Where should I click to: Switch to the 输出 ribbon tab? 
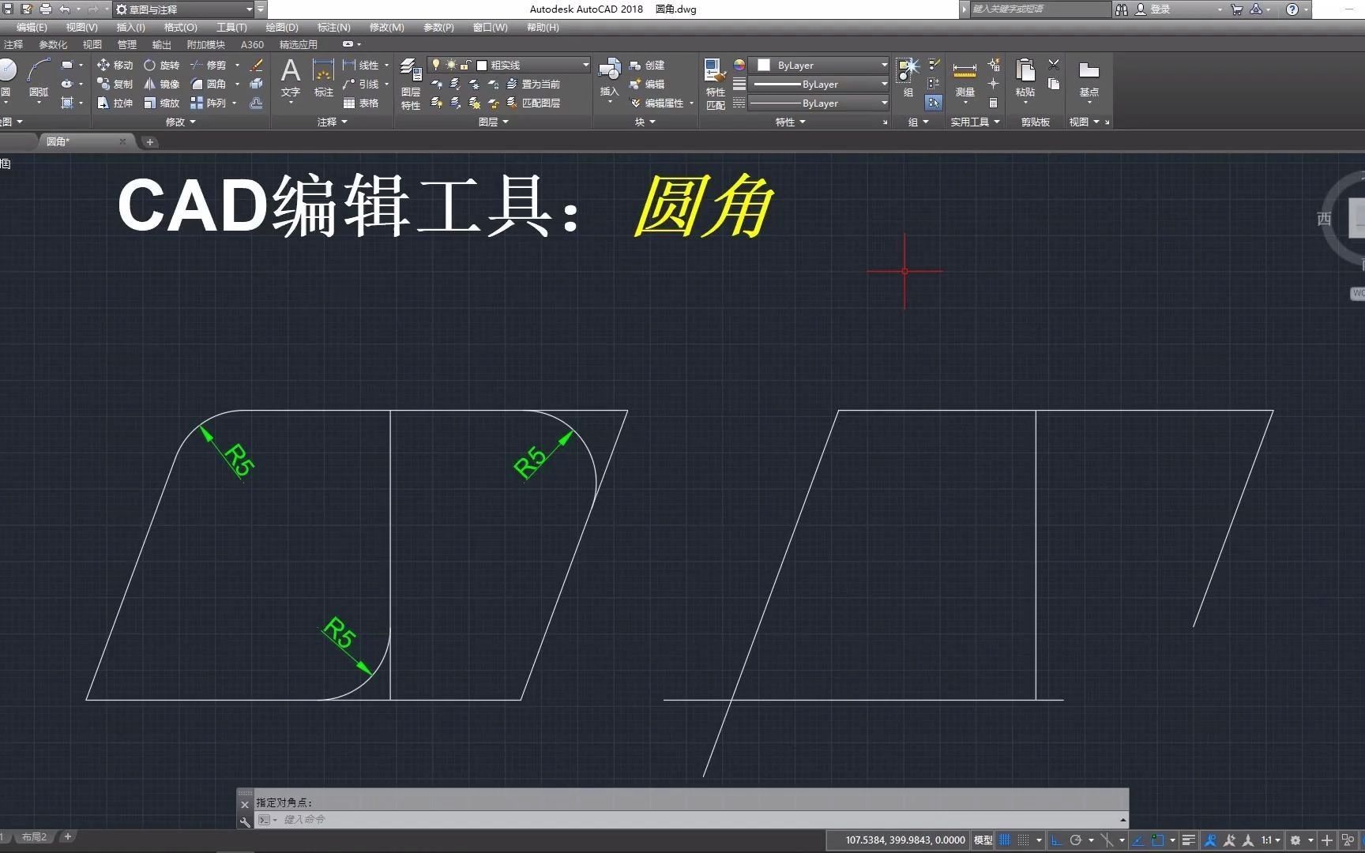click(161, 44)
